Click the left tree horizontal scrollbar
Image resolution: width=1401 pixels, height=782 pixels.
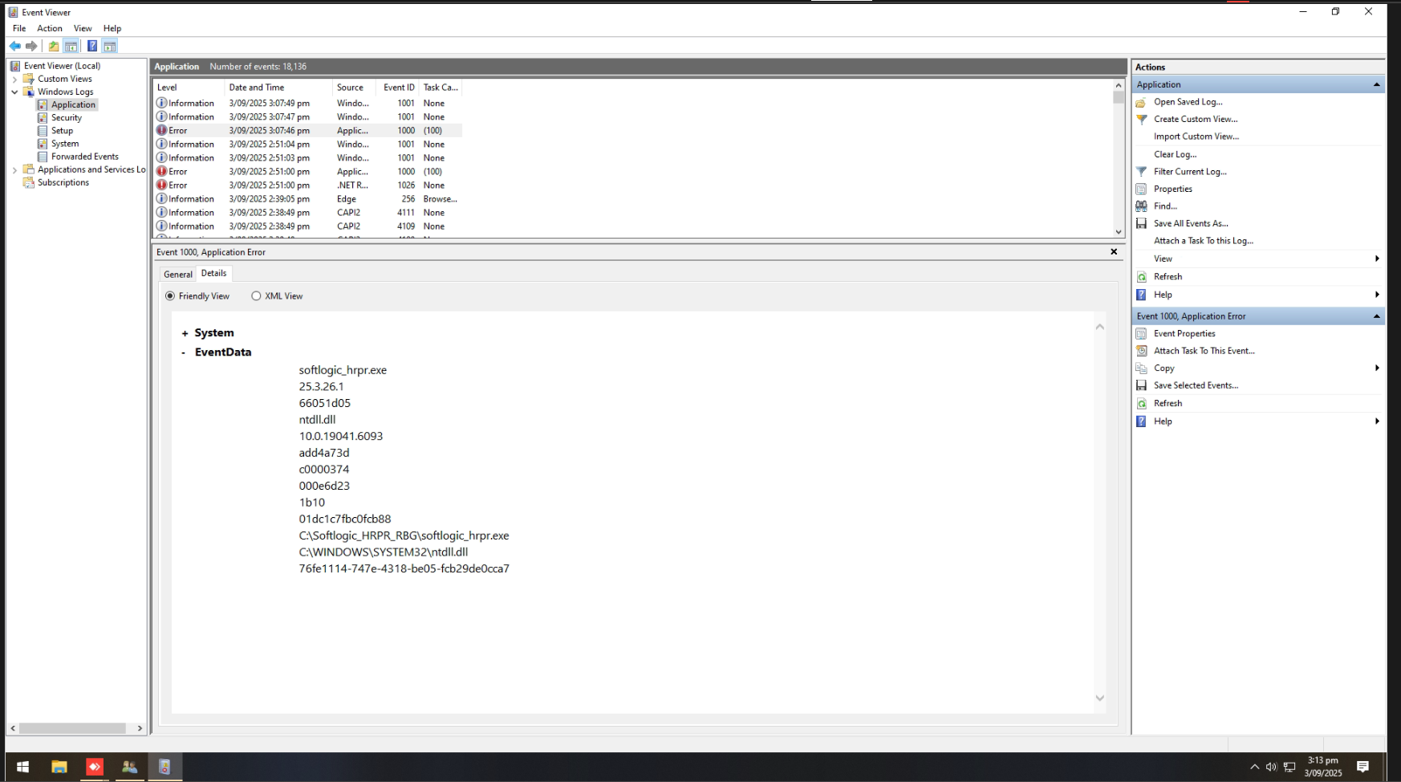click(x=72, y=728)
